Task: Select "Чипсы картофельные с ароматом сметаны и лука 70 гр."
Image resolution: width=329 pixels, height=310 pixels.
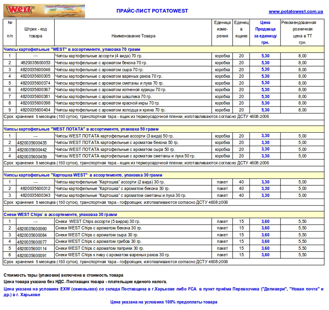Action: coord(109,83)
